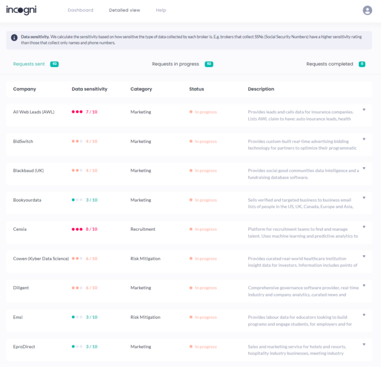The image size is (381, 367).
Task: Click the info icon beside Data sensitivity notice
Action: tap(14, 38)
